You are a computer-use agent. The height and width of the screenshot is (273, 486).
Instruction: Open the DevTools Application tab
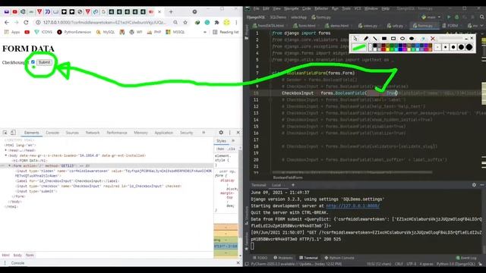point(163,133)
